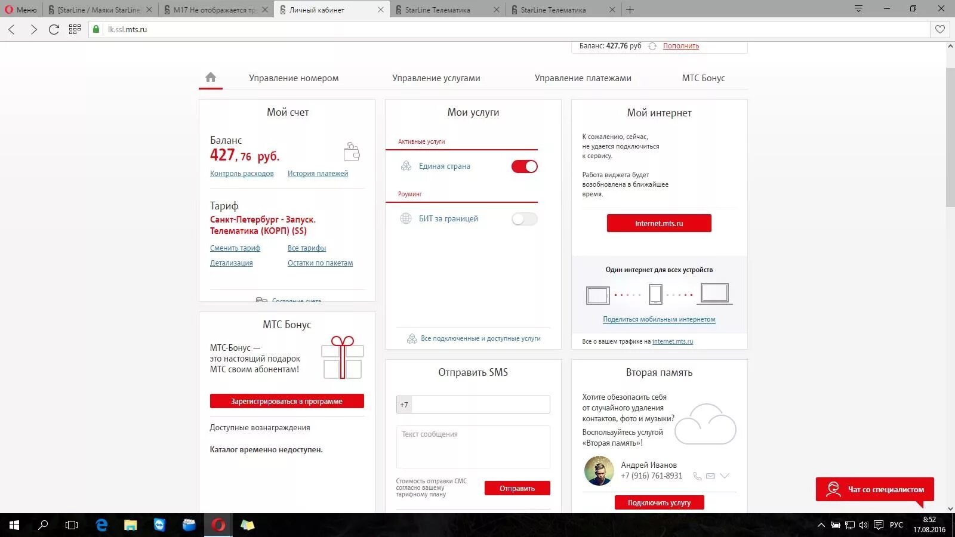Click the Пополнить link
The image size is (955, 537).
(x=681, y=46)
